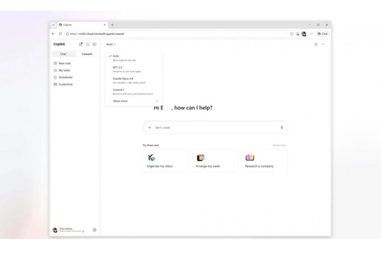Open a new browser tab with plus
This screenshot has height=253, width=381.
pyautogui.click(x=112, y=25)
